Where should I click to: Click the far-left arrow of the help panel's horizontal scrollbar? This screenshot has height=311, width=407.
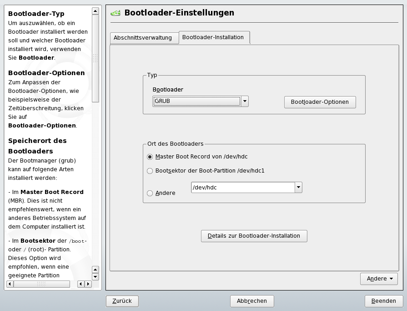(10, 284)
